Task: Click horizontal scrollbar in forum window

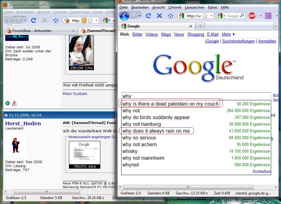Action: tap(46, 192)
